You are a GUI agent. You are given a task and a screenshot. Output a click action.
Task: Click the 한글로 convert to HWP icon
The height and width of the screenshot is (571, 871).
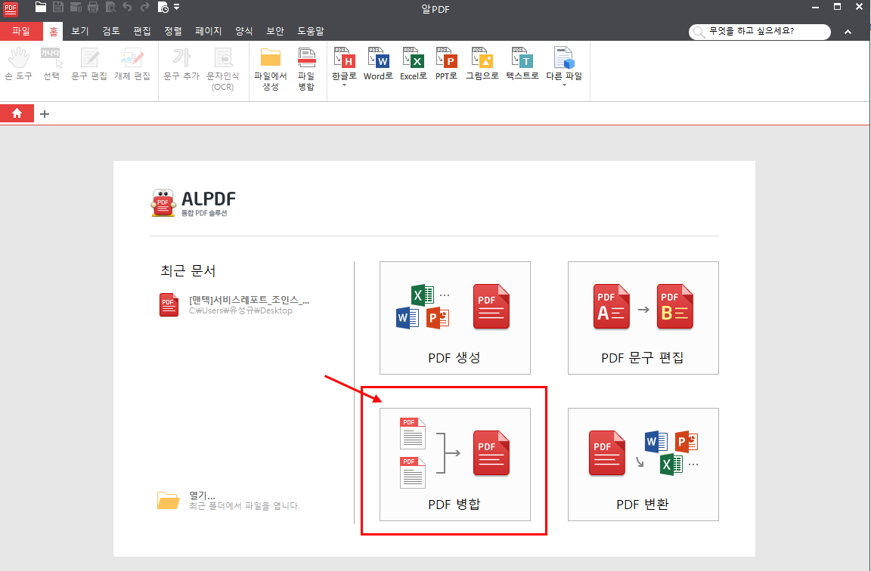(x=345, y=63)
